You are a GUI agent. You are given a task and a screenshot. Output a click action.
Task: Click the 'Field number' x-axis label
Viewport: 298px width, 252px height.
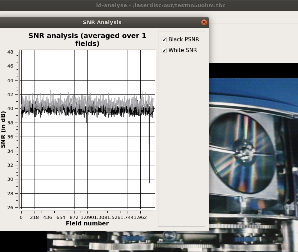87,224
